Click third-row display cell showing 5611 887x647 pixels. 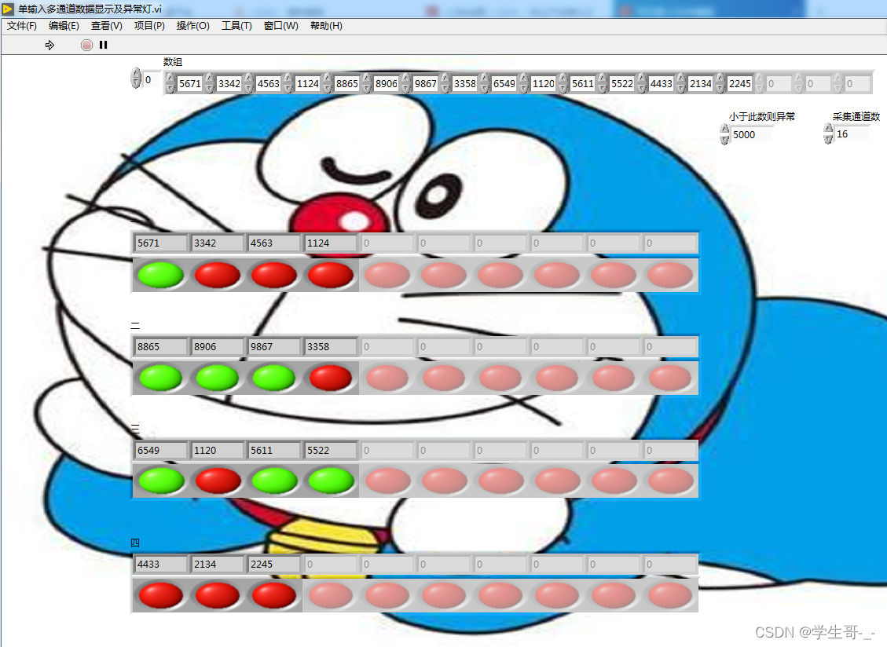(x=273, y=451)
